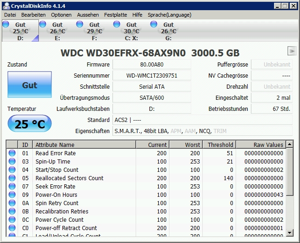Viewport: 300px width, 243px height.
Task: Click the Current column header
Action: [152, 145]
